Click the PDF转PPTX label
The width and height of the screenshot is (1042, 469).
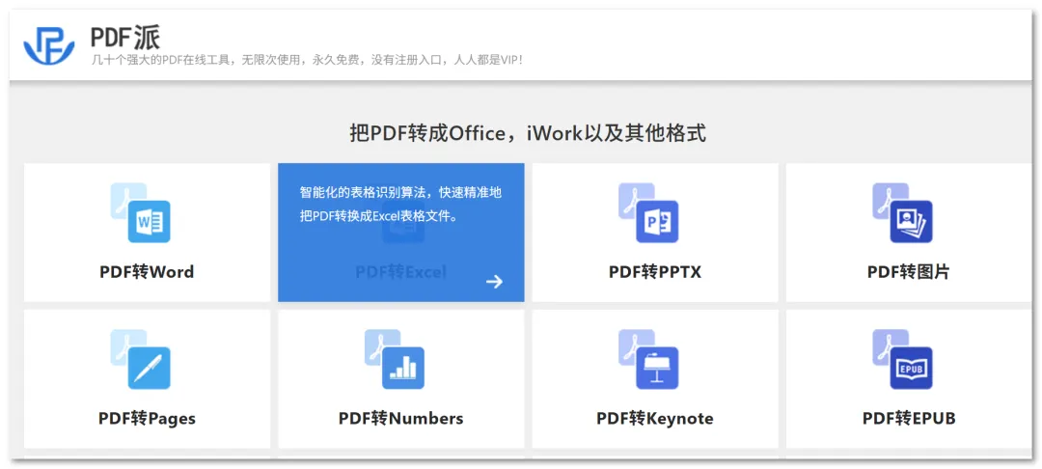pos(654,272)
